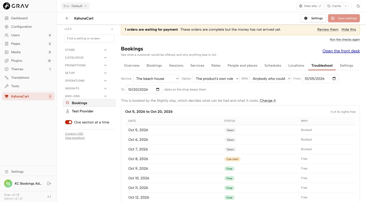Open the Service dropdown showing The beach house
Viewport: 366px width, 202px height.
click(x=156, y=78)
